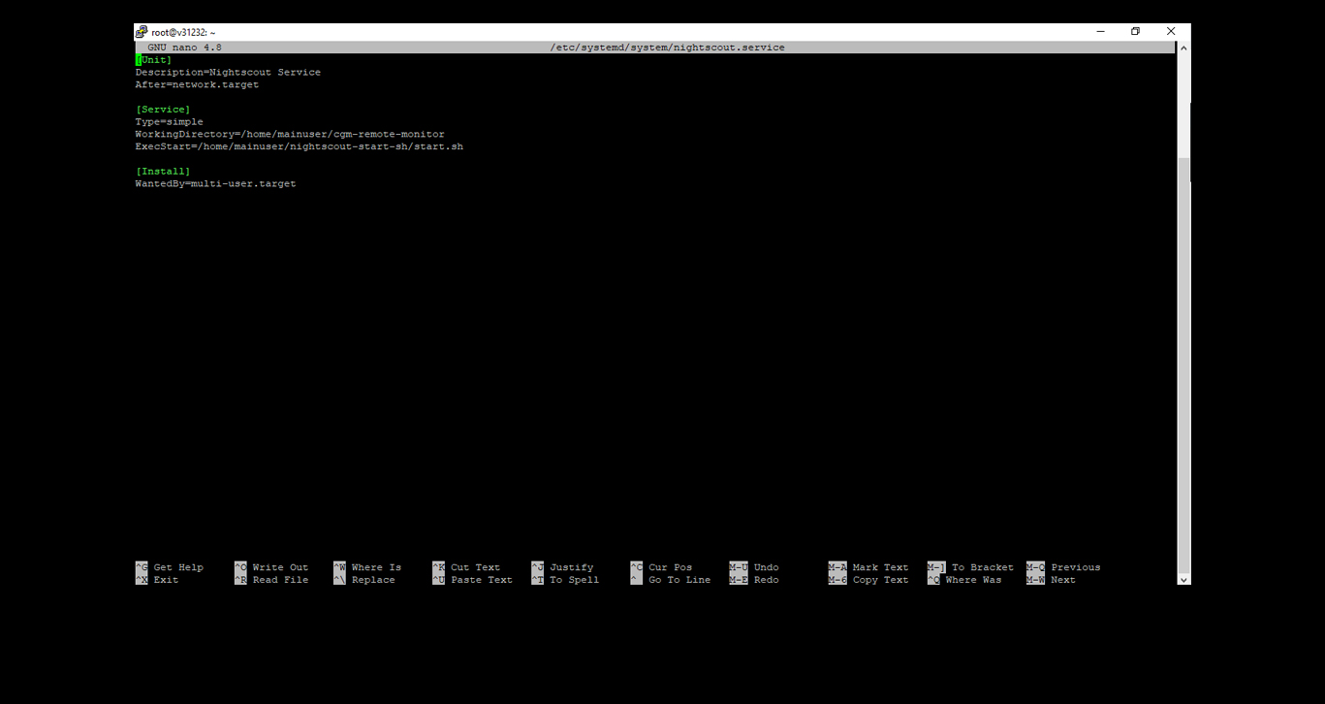
Task: Click the Exit shortcut label
Action: (x=157, y=580)
